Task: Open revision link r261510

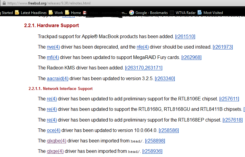Action: pyautogui.click(x=185, y=37)
